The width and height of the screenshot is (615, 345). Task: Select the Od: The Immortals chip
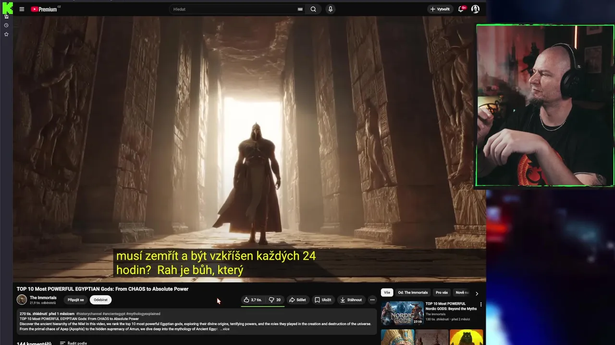click(x=413, y=293)
